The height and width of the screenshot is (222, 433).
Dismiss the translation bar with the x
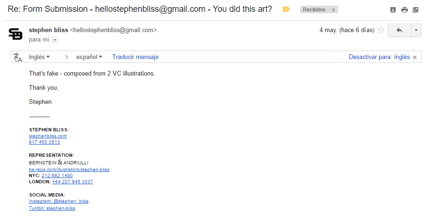[415, 57]
